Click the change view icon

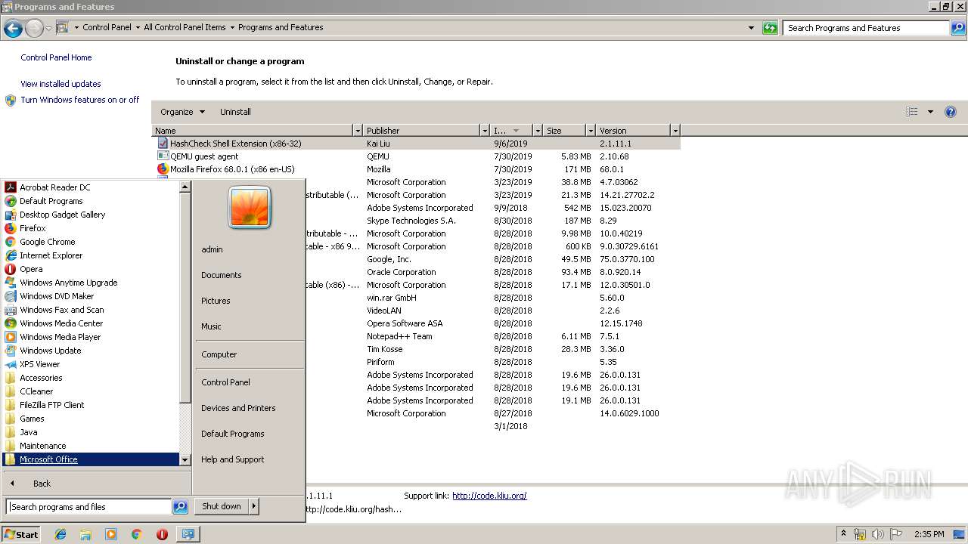[x=911, y=112]
